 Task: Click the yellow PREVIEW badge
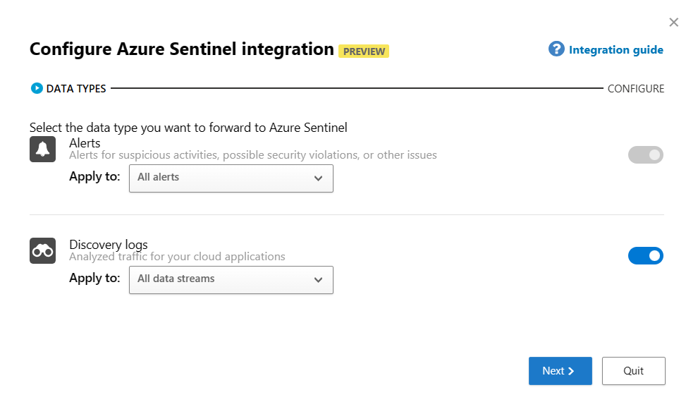point(364,51)
